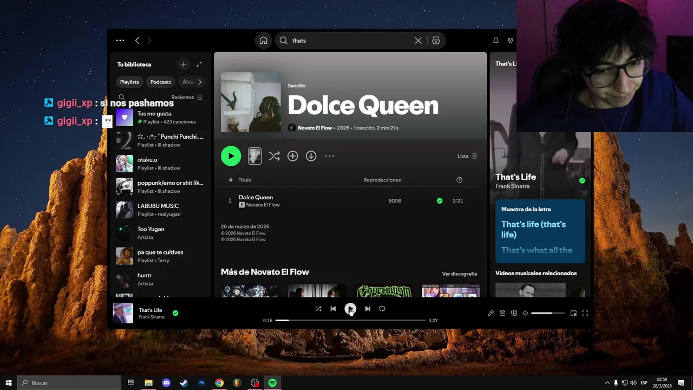Screen dimensions: 693x390
Task: Click the small album preview thumbnail
Action: pos(254,156)
